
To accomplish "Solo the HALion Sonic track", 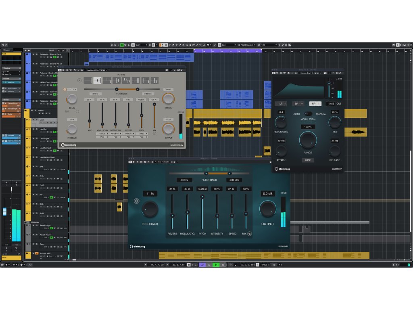I will pyautogui.click(x=37, y=82).
